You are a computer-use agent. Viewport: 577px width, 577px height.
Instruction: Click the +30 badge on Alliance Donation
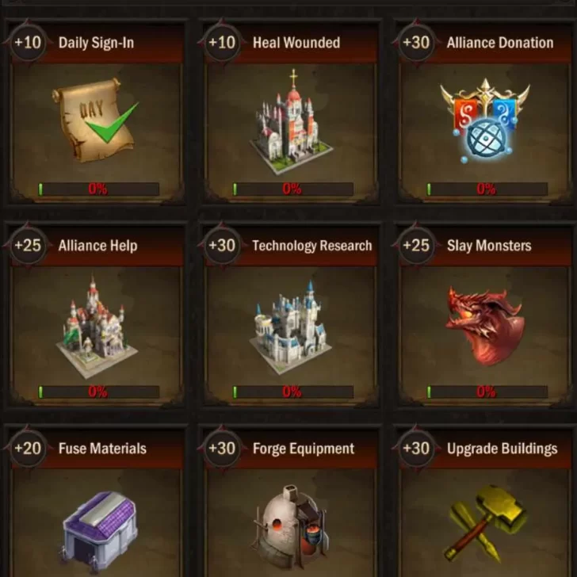416,43
